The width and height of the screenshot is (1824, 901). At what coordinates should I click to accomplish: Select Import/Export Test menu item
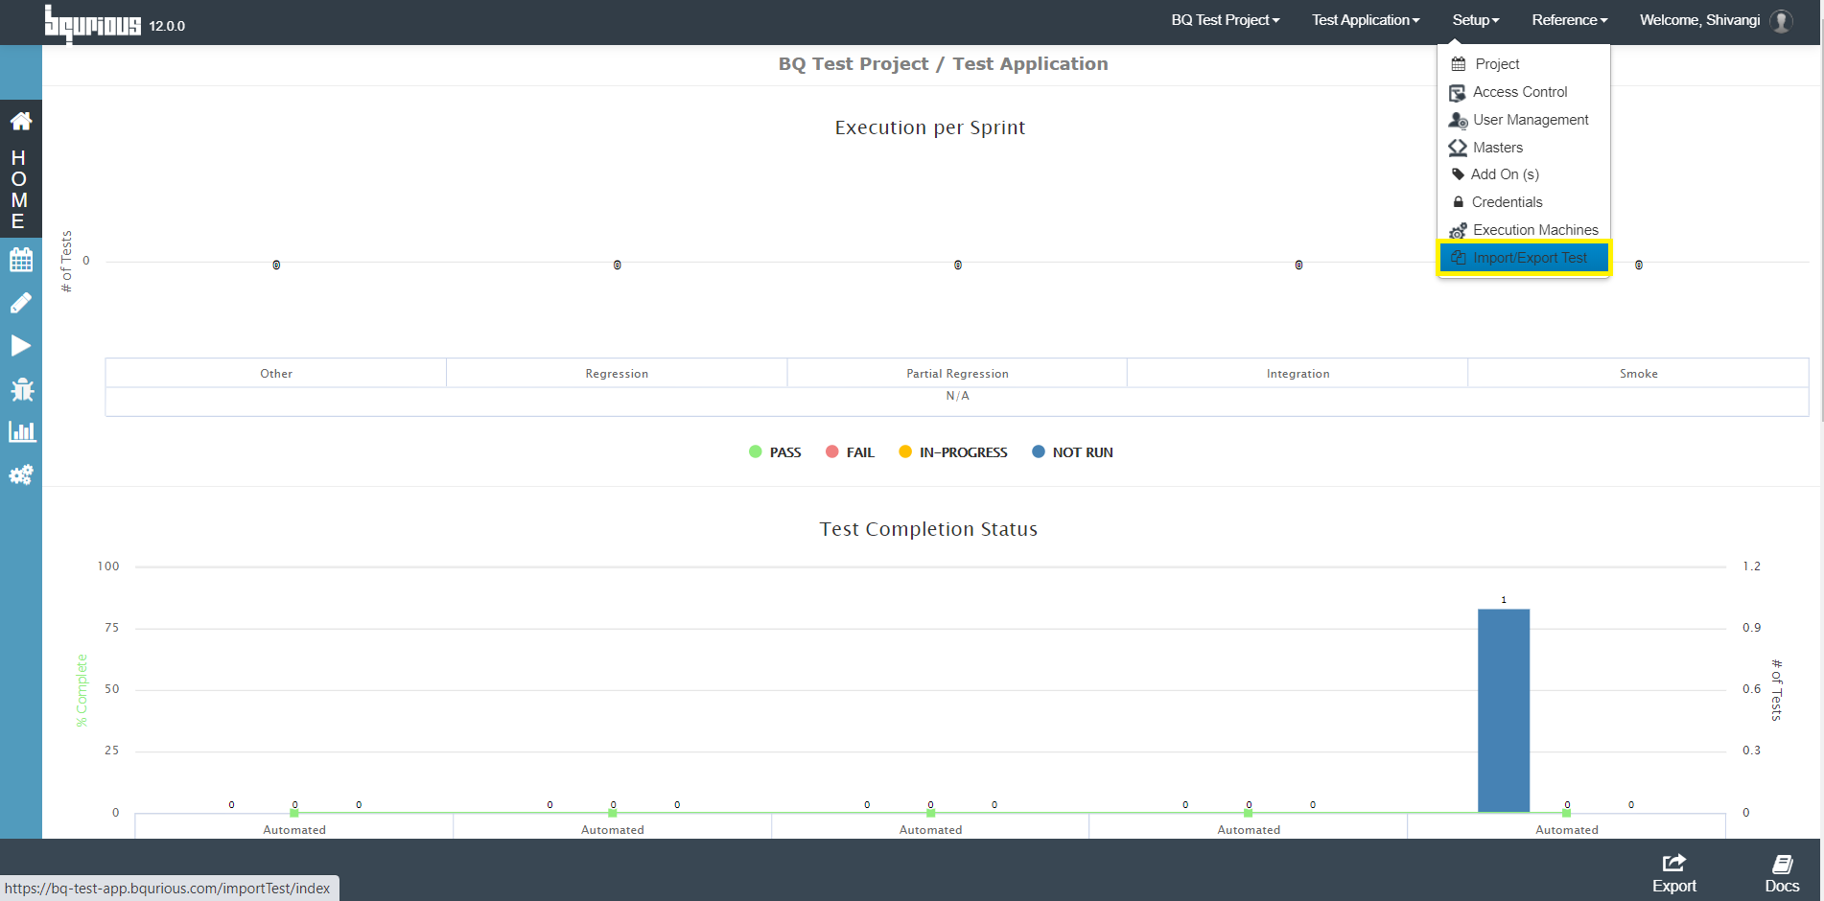tap(1524, 258)
